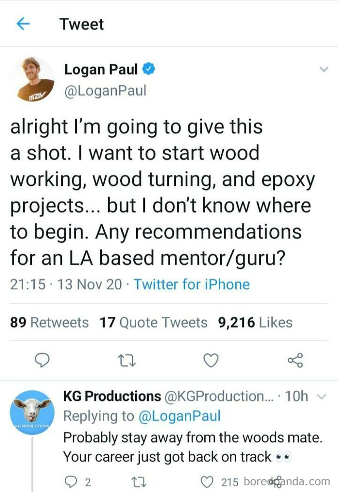338x492 pixels.
Task: Click the @LoganPaul username handle
Action: point(105,90)
